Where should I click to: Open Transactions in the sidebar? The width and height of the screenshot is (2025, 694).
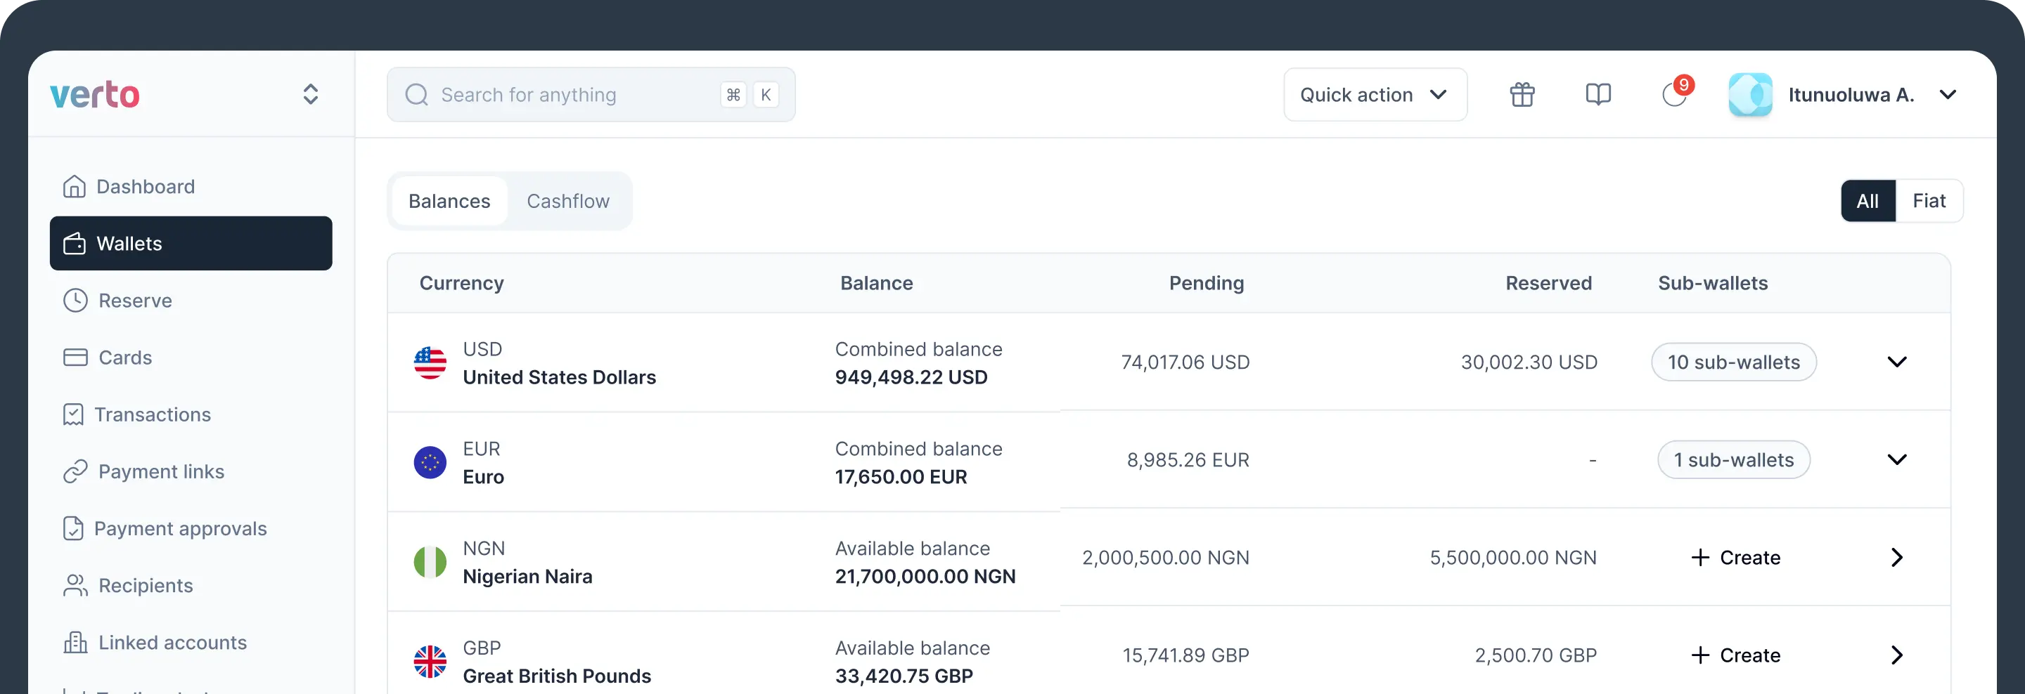[153, 414]
